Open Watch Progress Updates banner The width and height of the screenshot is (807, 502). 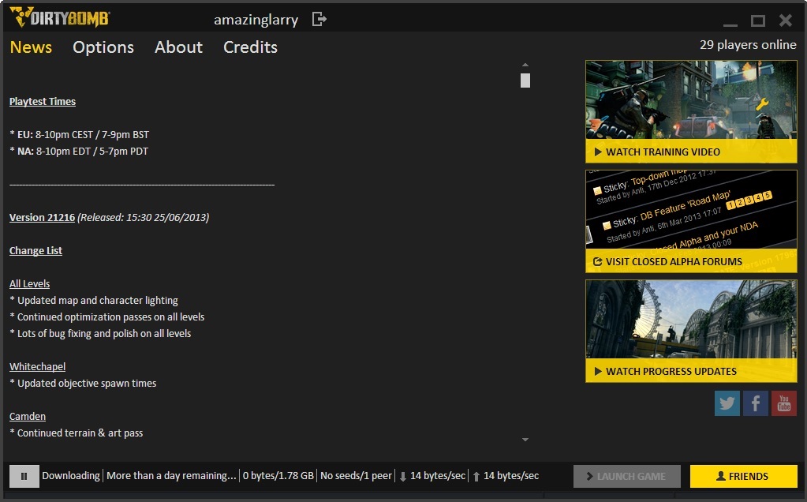click(x=691, y=331)
